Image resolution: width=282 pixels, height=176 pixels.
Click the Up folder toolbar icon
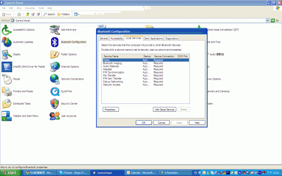click(x=27, y=14)
